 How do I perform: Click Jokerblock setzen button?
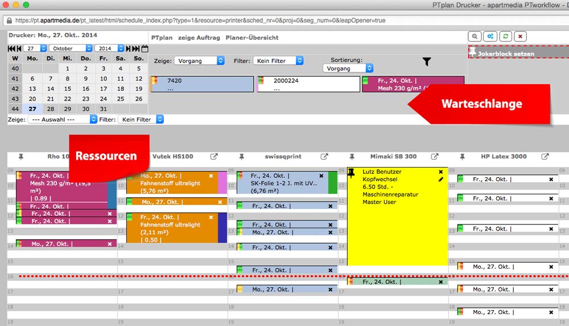pos(518,52)
